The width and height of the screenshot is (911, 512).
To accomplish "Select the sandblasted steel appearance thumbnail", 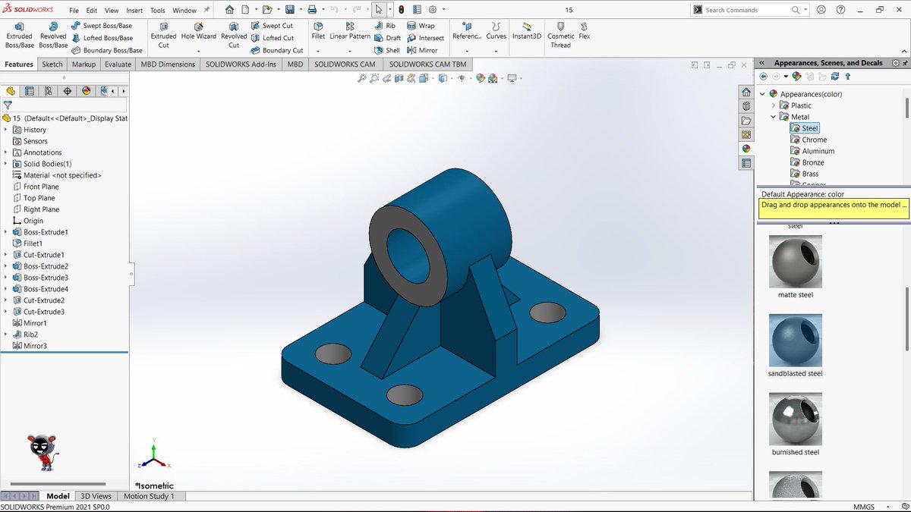I will click(795, 341).
